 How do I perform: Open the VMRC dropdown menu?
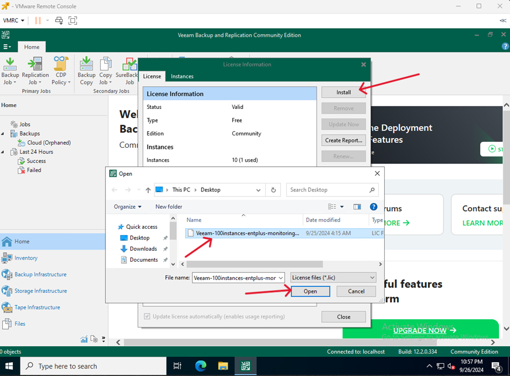pos(14,20)
